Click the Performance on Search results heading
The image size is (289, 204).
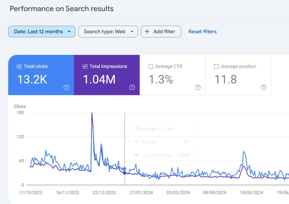[x=62, y=9]
